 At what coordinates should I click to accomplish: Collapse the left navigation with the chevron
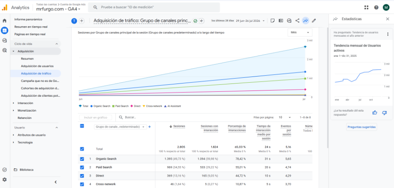(x=56, y=182)
